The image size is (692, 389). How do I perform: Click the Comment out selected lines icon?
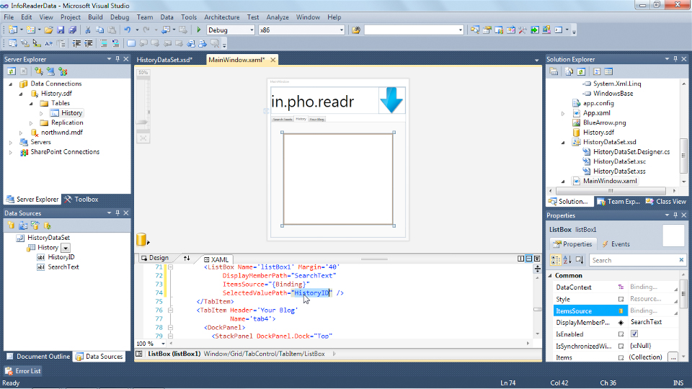point(103,43)
